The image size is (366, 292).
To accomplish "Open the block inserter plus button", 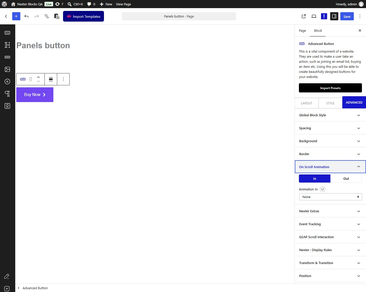I will pyautogui.click(x=16, y=16).
